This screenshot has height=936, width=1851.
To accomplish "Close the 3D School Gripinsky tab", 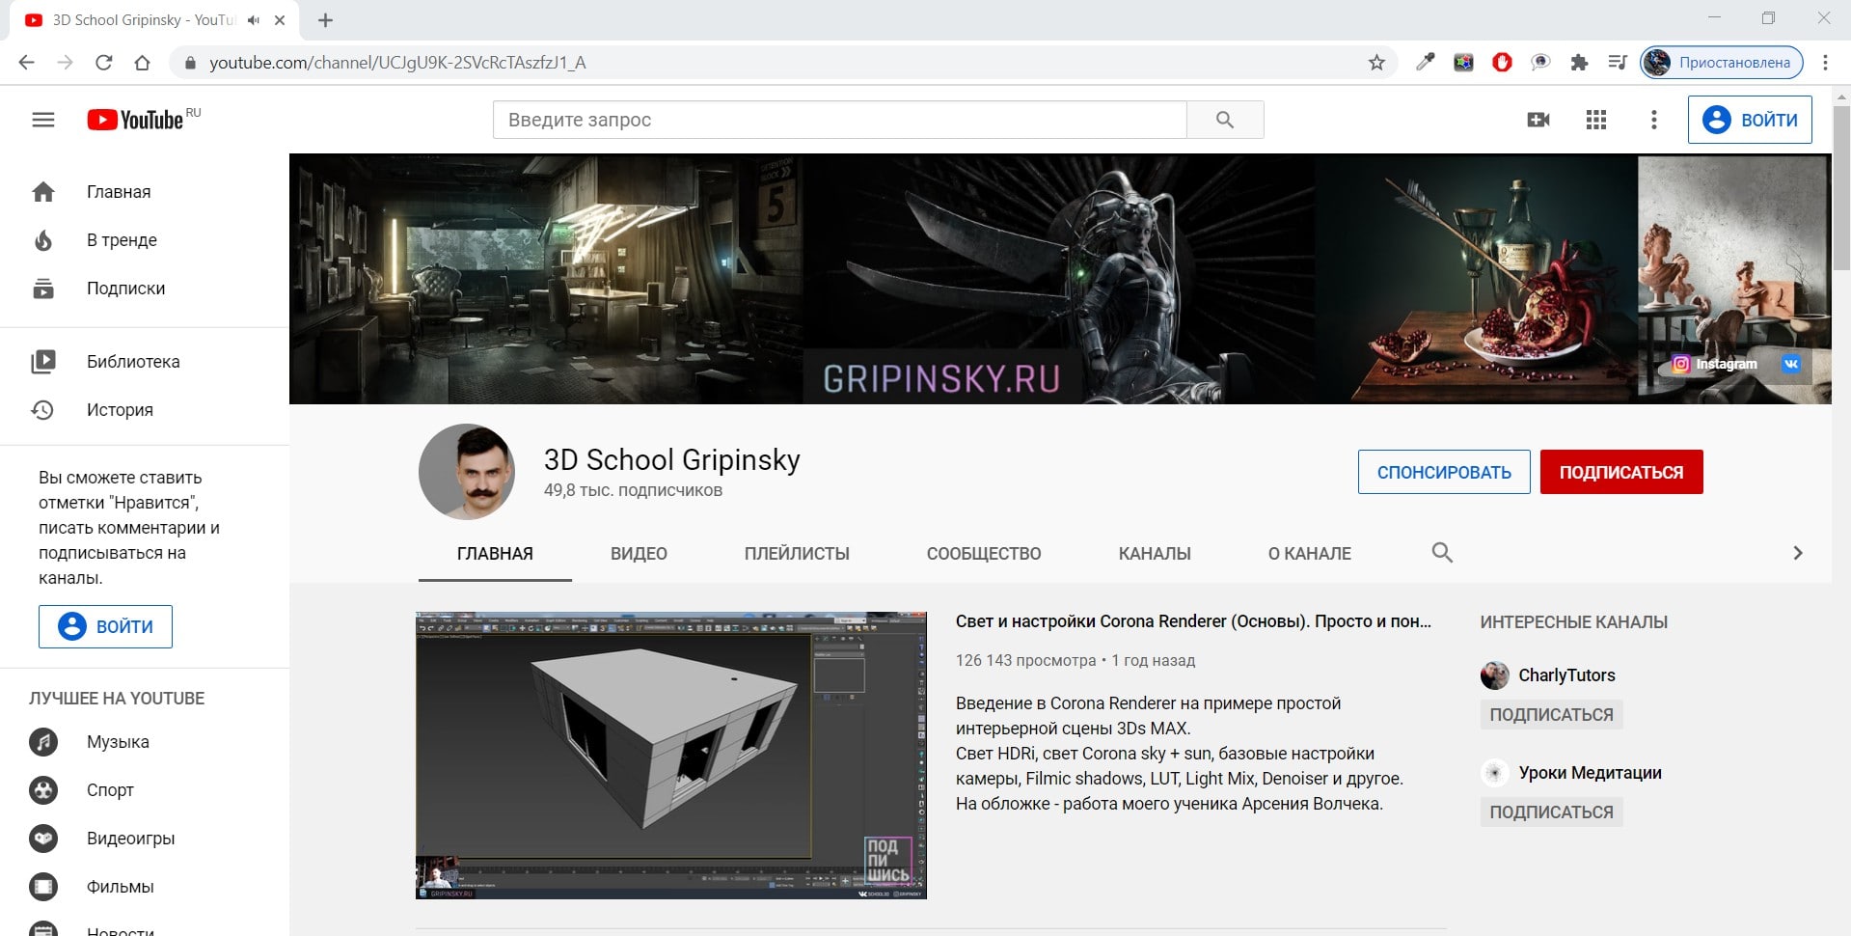I will tap(280, 20).
